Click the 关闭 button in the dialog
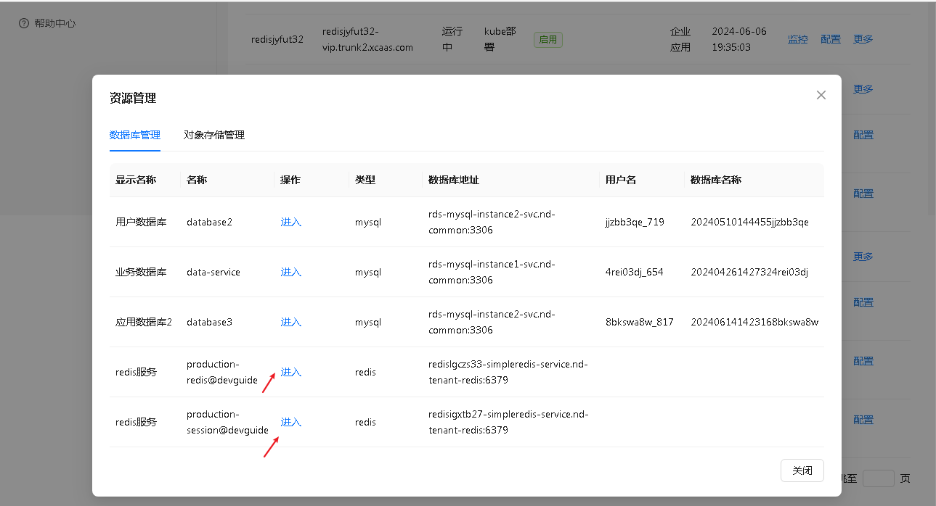 point(802,470)
